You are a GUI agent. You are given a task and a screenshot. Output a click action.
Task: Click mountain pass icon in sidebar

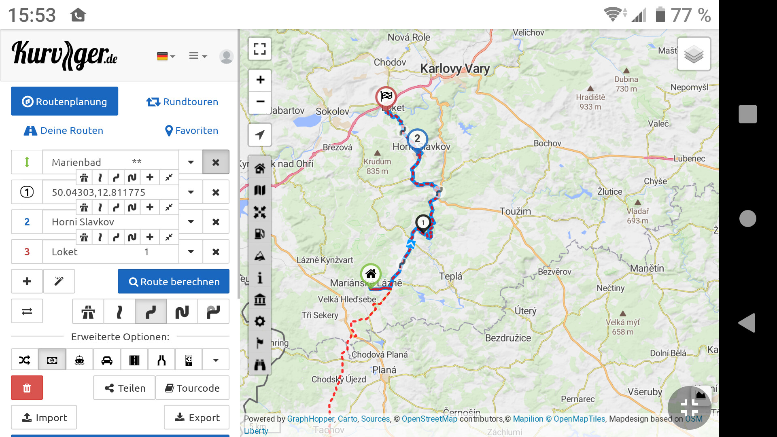pos(260,256)
